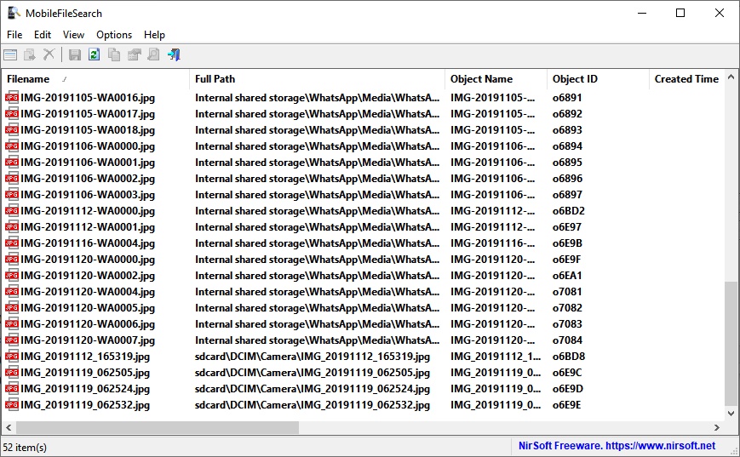Click the MobileFileSearch app icon in title bar
This screenshot has width=740, height=457.
14,14
